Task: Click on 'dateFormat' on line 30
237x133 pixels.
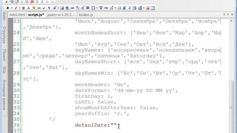Action: point(91,91)
